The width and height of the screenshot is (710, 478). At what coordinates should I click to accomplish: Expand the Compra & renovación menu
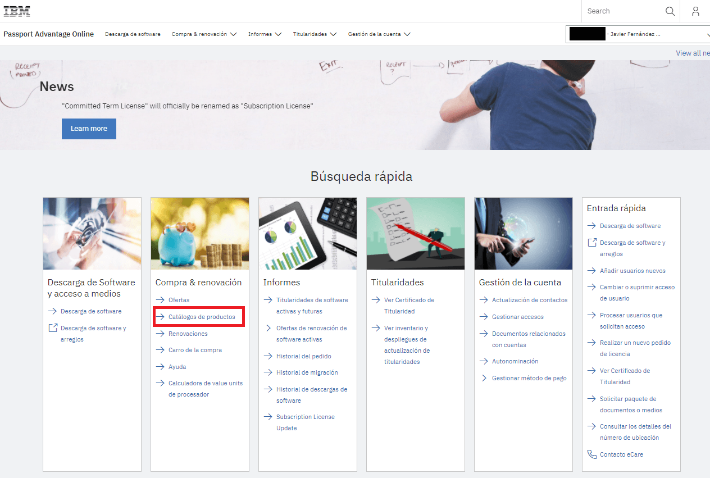pos(204,34)
